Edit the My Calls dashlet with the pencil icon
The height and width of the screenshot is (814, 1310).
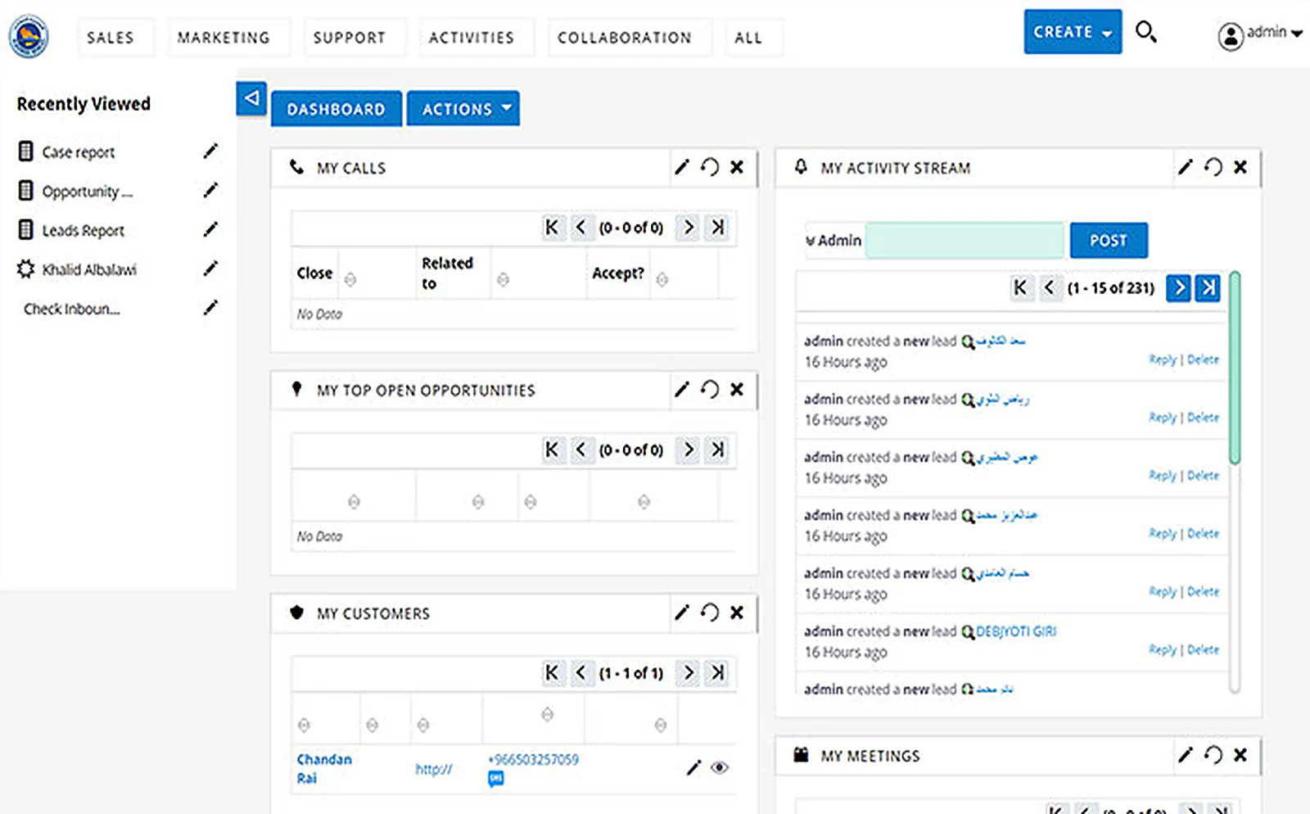682,167
